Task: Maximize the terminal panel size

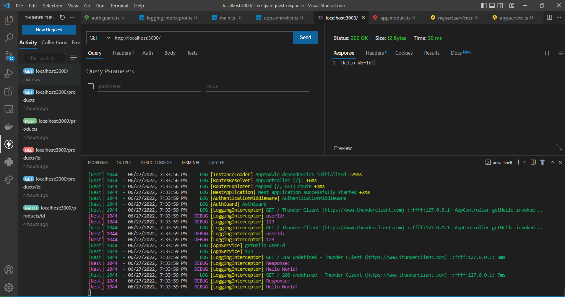Action: coord(552,162)
